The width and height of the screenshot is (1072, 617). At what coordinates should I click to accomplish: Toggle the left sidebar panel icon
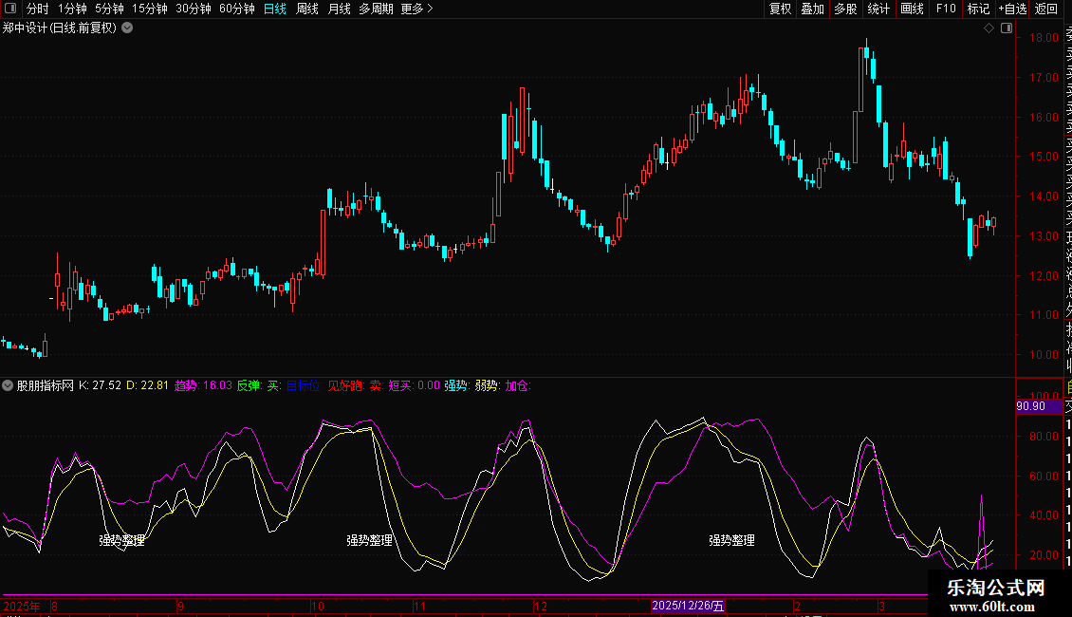[10, 9]
